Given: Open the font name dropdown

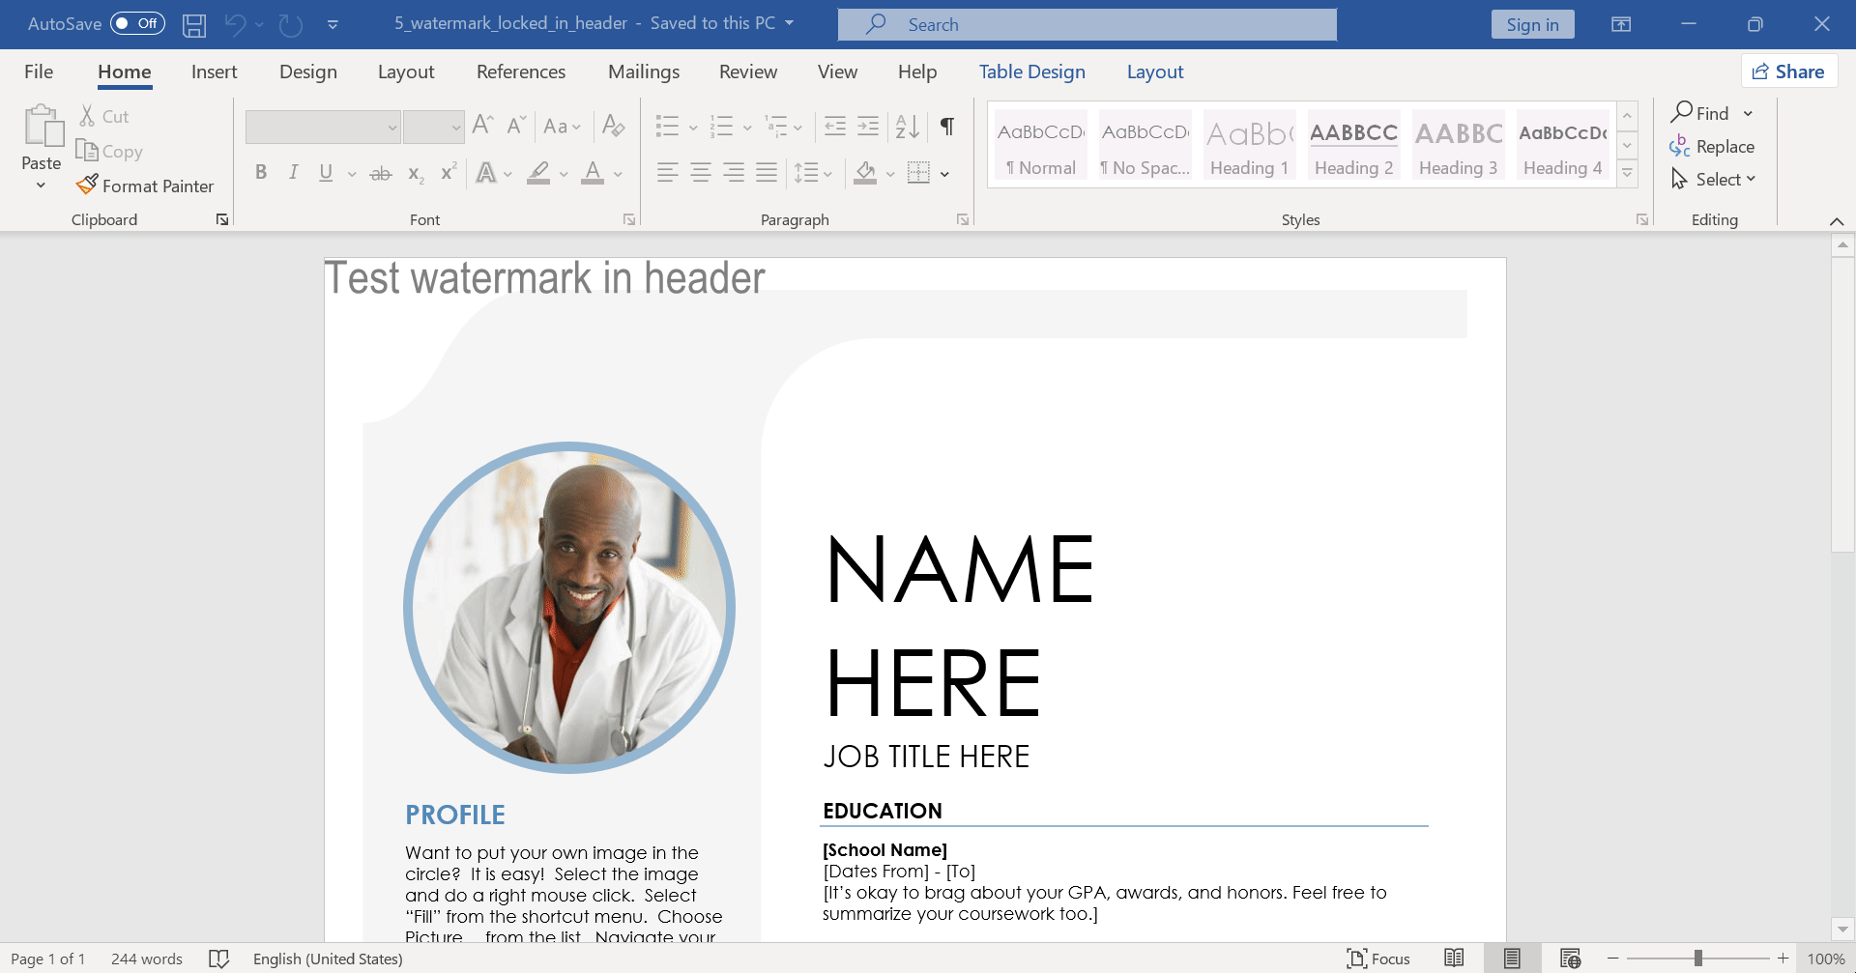Looking at the screenshot, I should (392, 128).
